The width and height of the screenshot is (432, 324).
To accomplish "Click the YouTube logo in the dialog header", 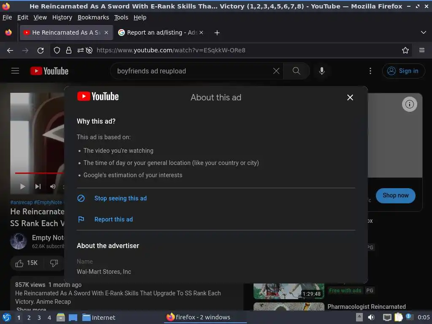I will point(98,97).
